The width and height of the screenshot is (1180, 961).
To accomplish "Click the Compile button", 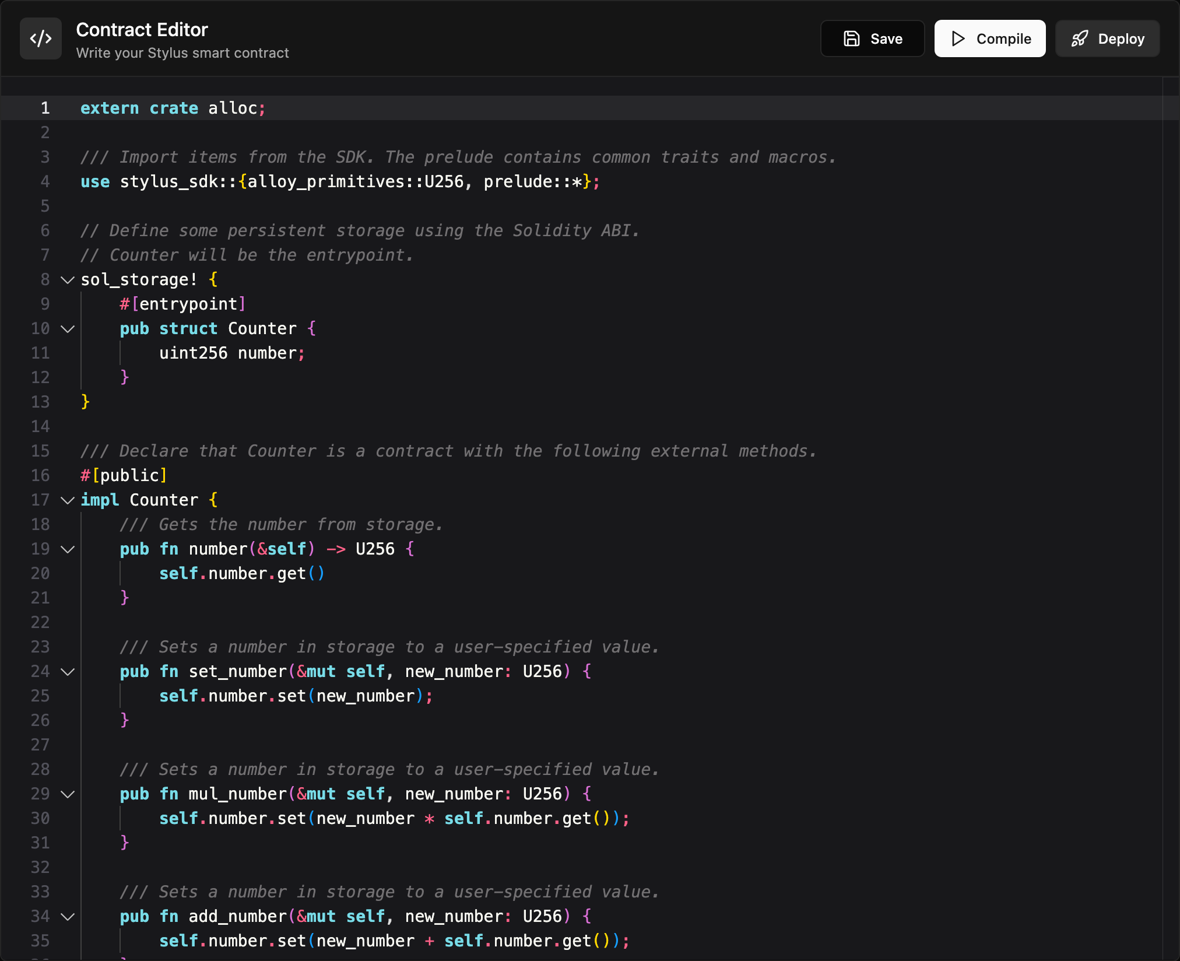I will click(990, 38).
